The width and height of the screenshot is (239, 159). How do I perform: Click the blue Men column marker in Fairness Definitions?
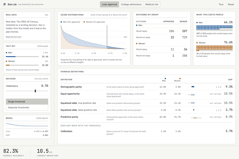tap(165, 78)
